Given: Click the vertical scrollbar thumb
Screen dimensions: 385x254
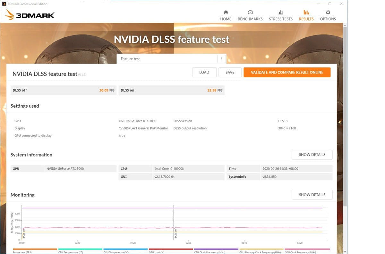Looking at the screenshot, I should 345,116.
